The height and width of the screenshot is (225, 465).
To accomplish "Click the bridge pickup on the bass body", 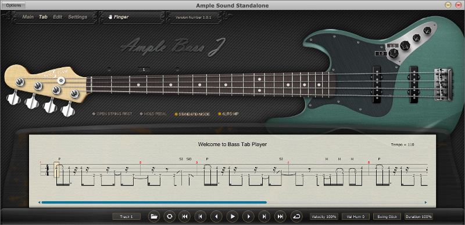I will 414,85.
